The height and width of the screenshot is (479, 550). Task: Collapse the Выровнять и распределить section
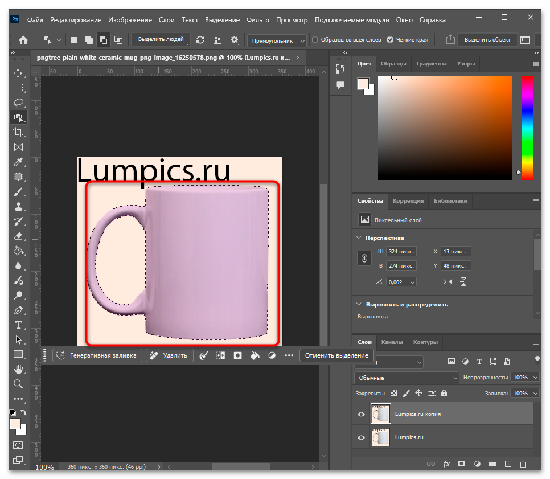point(359,304)
